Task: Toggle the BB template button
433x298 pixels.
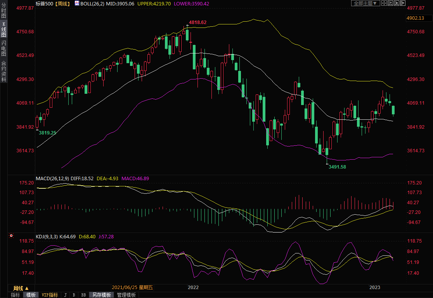Action: pyautogui.click(x=83, y=295)
